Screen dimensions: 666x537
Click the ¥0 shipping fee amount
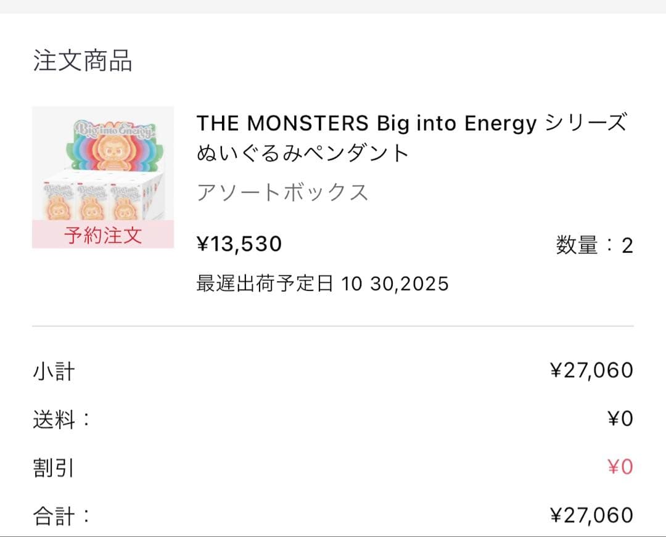(620, 419)
